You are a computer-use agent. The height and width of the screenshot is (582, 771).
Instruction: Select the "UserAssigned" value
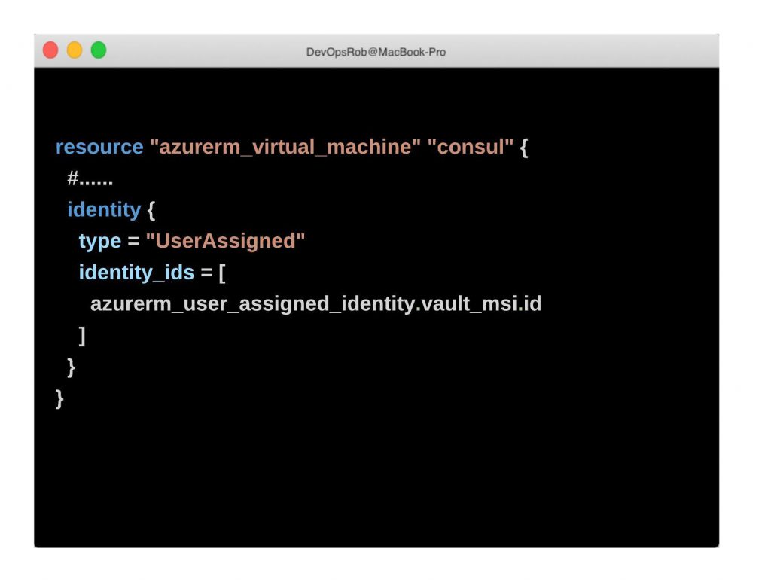pyautogui.click(x=226, y=241)
